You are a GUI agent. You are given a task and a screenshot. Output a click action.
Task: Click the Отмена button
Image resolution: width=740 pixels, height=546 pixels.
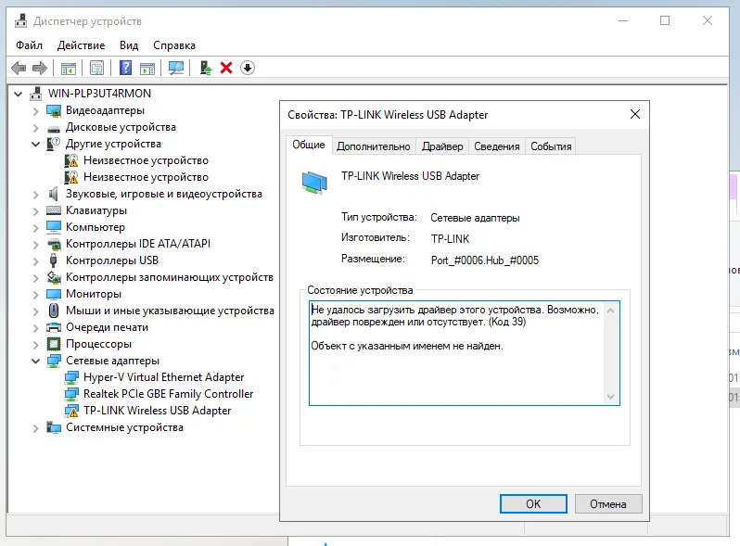(x=608, y=504)
